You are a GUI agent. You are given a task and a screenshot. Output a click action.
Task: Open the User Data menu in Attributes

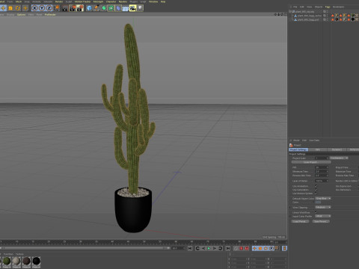(314, 140)
